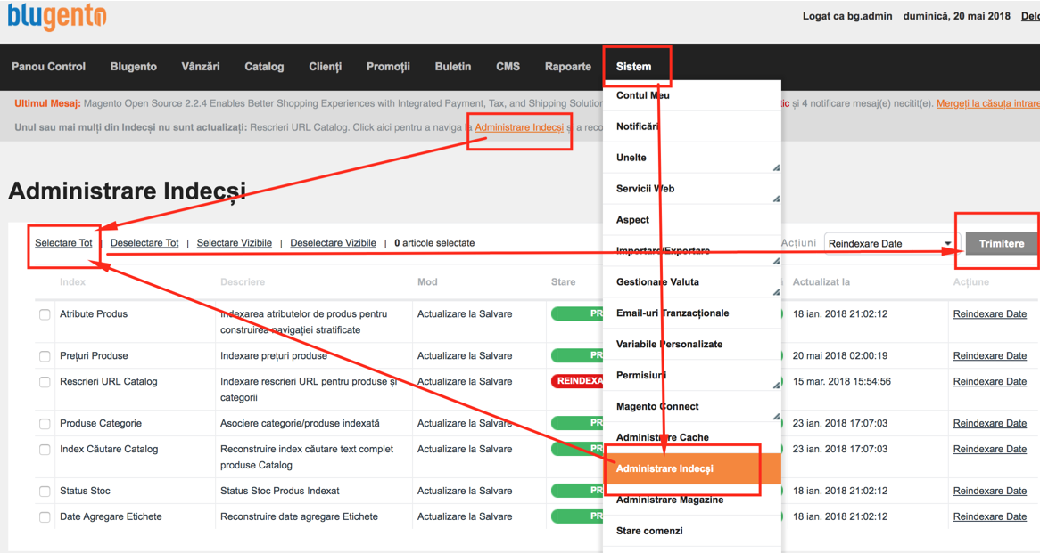
Task: Select the Prețuri Produse row checkbox
Action: tap(45, 356)
